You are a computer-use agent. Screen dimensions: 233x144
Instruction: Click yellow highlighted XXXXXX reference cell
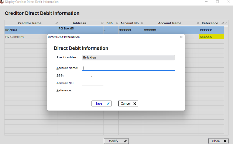[211, 37]
